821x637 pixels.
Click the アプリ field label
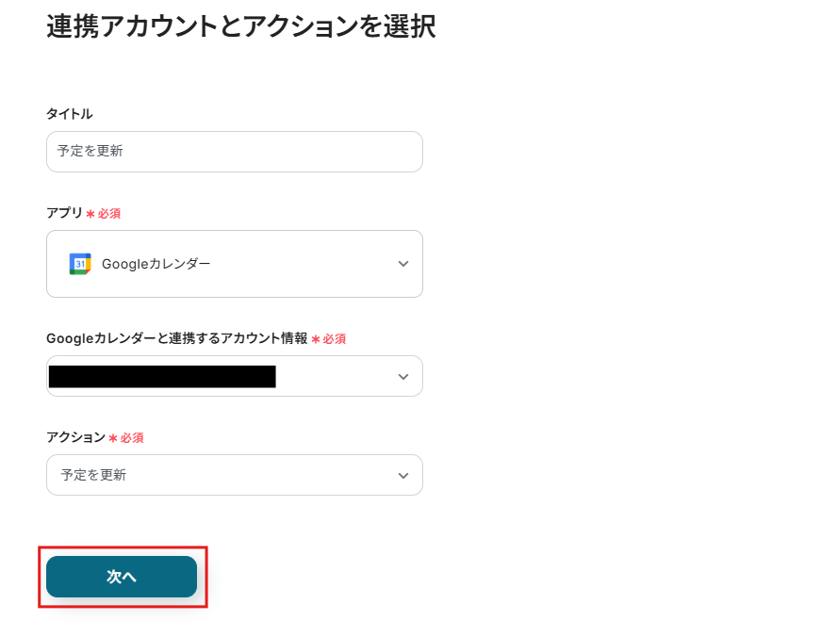(64, 213)
